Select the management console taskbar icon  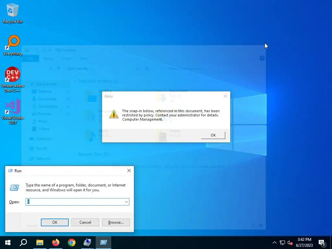pyautogui.click(x=87, y=243)
